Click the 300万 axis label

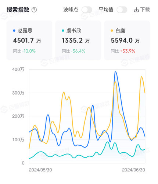[18, 93]
